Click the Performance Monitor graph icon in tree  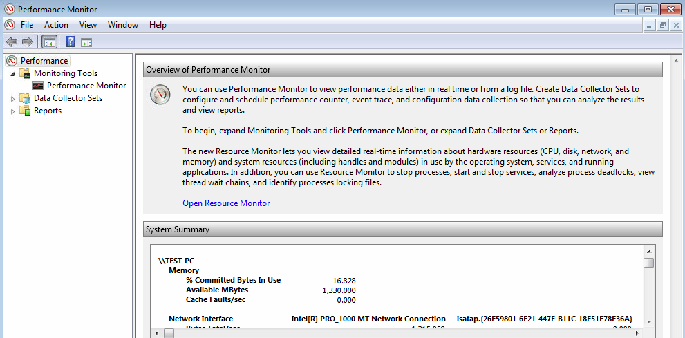coord(38,86)
